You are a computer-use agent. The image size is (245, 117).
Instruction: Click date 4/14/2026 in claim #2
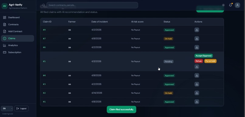coord(97,93)
